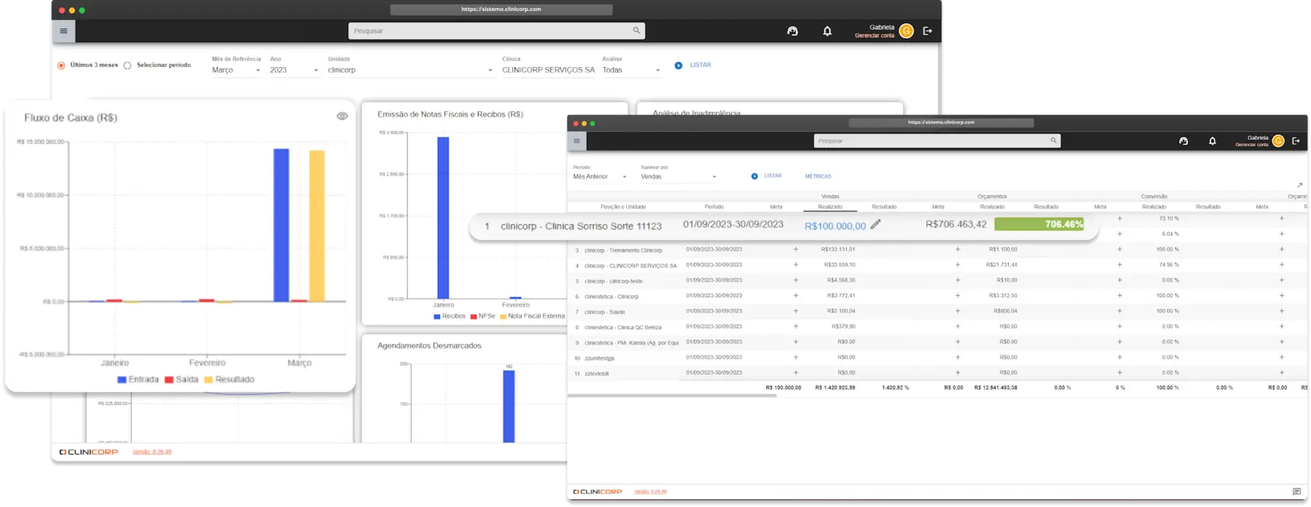The width and height of the screenshot is (1311, 507).
Task: Toggle Nota Fiscal Externa legend entry
Action: 532,316
